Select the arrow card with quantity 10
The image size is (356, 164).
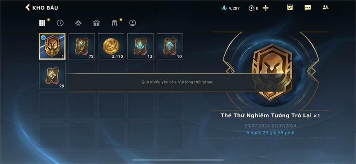point(170,46)
